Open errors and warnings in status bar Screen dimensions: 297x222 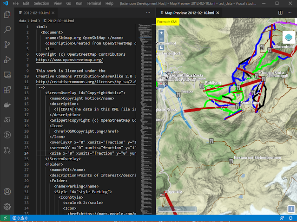(20, 218)
